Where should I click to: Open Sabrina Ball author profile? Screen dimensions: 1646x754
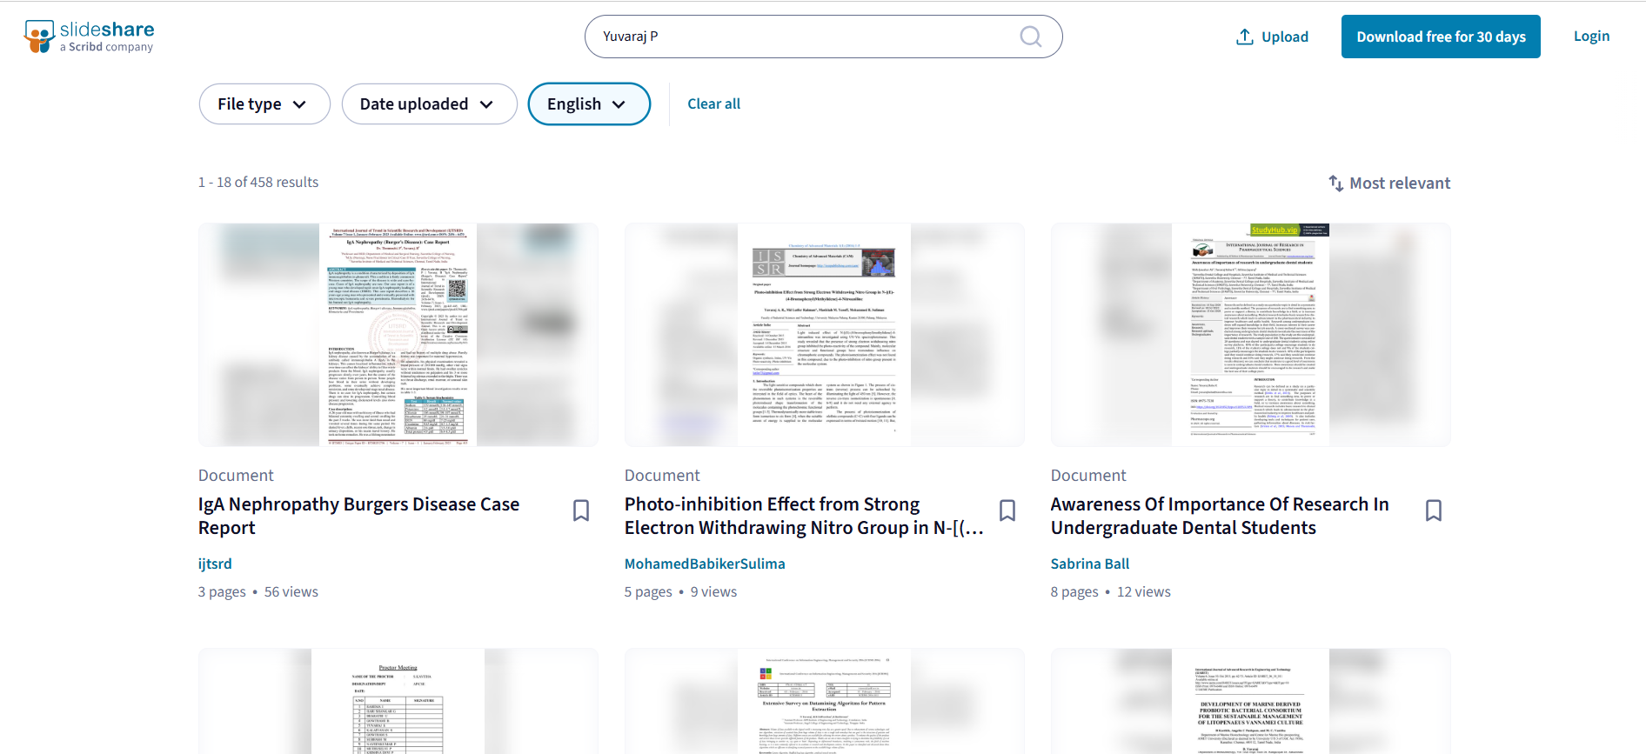(x=1090, y=564)
